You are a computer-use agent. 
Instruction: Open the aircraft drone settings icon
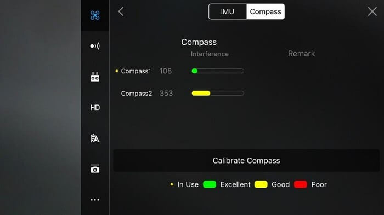coord(95,15)
